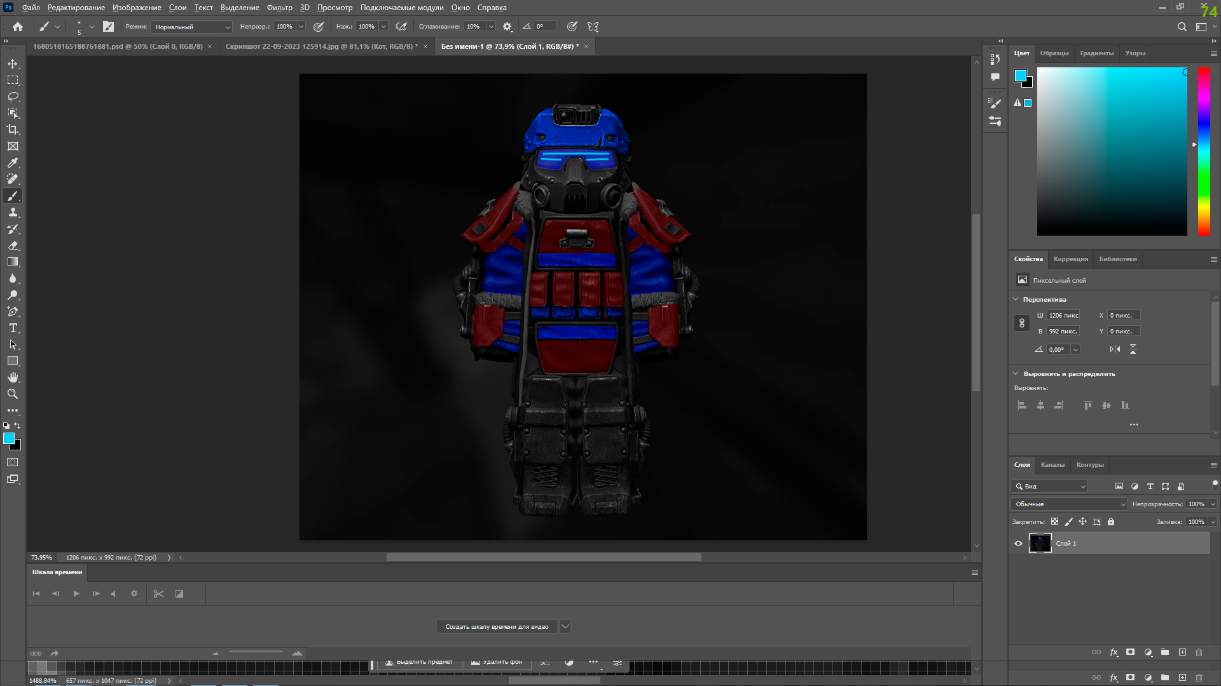
Task: Open brush settings panel icon
Action: (x=108, y=27)
